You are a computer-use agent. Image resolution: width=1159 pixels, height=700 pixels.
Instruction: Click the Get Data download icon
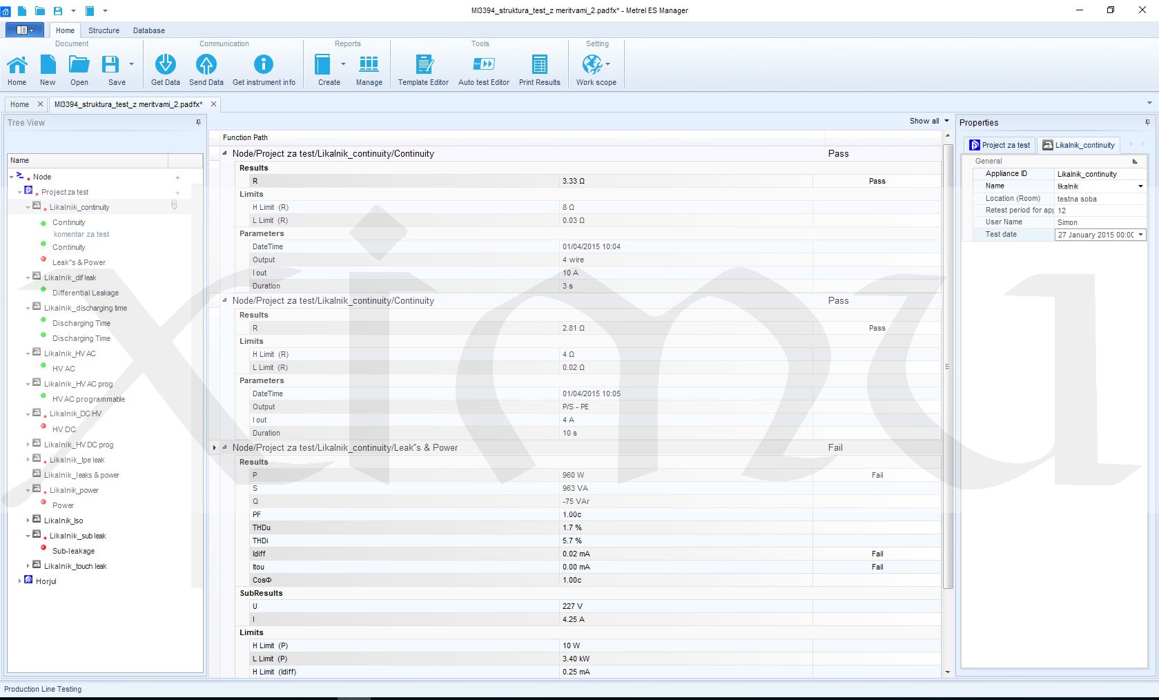coord(165,65)
